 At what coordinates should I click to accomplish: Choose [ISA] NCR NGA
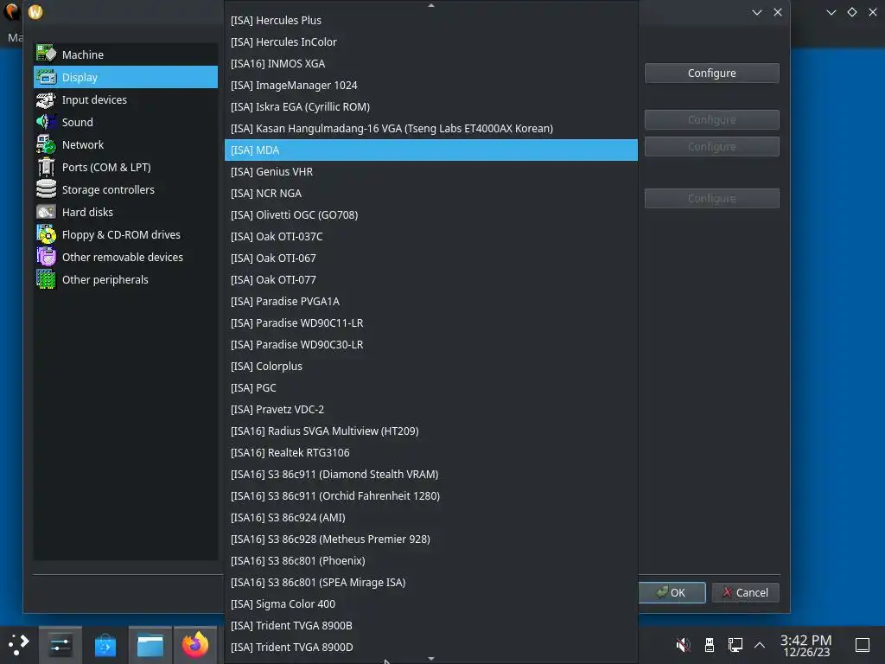[431, 193]
